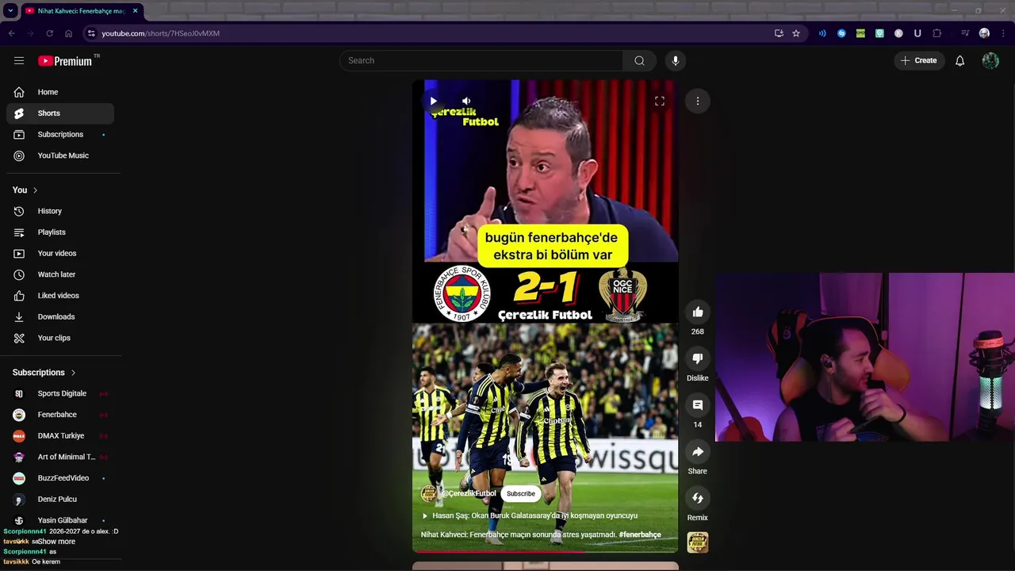Open the next Short preview below

click(545, 566)
